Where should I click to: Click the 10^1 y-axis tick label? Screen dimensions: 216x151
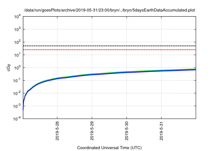click(x=17, y=55)
